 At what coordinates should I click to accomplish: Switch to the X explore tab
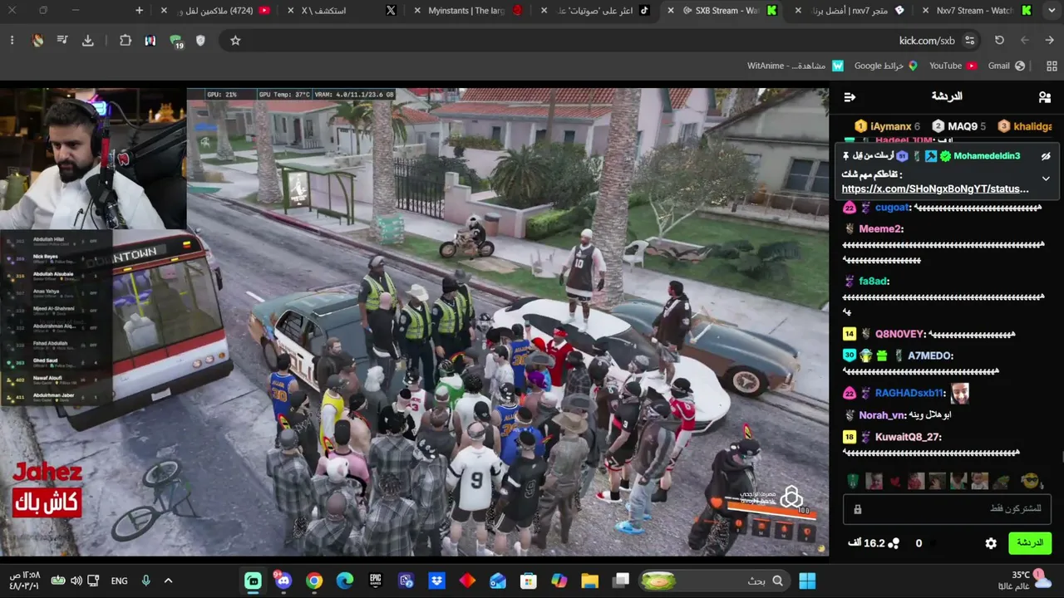click(341, 11)
